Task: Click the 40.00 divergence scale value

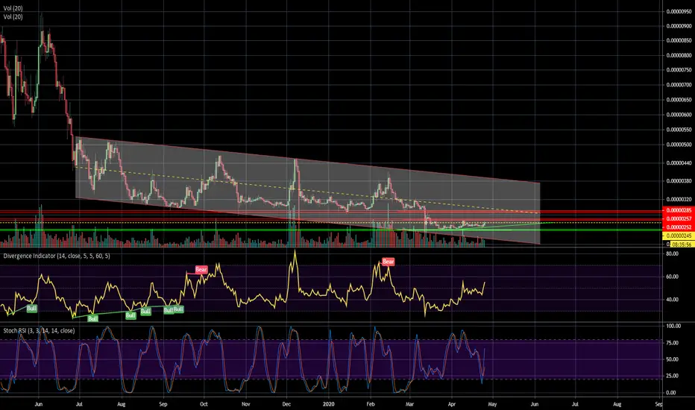Action: tap(673, 300)
